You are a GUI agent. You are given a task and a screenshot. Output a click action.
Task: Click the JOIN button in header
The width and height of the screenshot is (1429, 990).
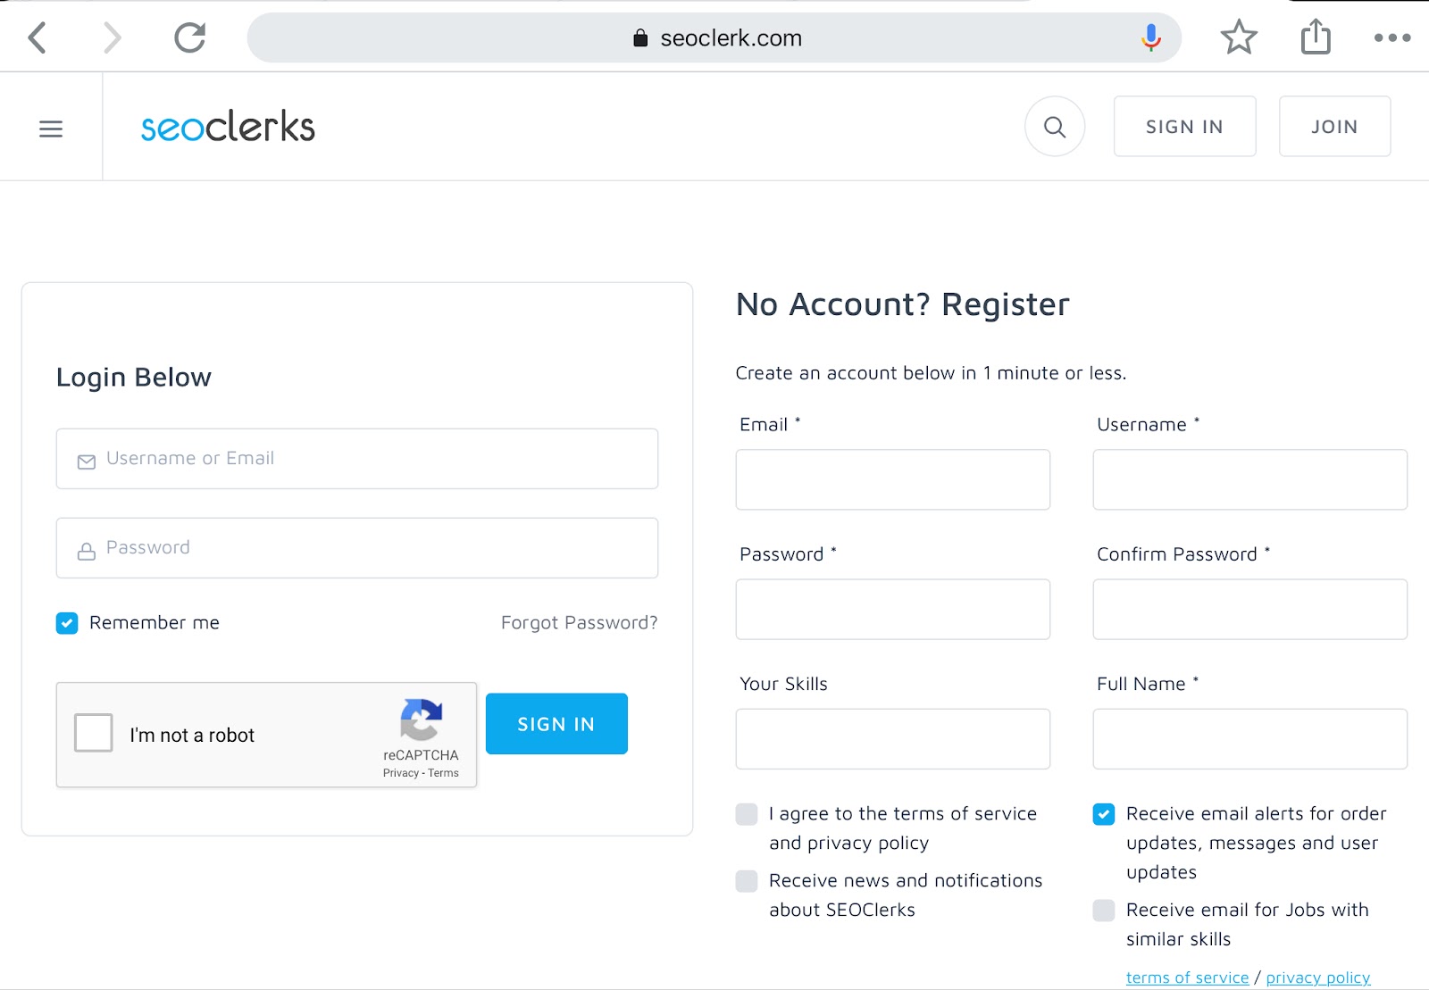coord(1334,127)
